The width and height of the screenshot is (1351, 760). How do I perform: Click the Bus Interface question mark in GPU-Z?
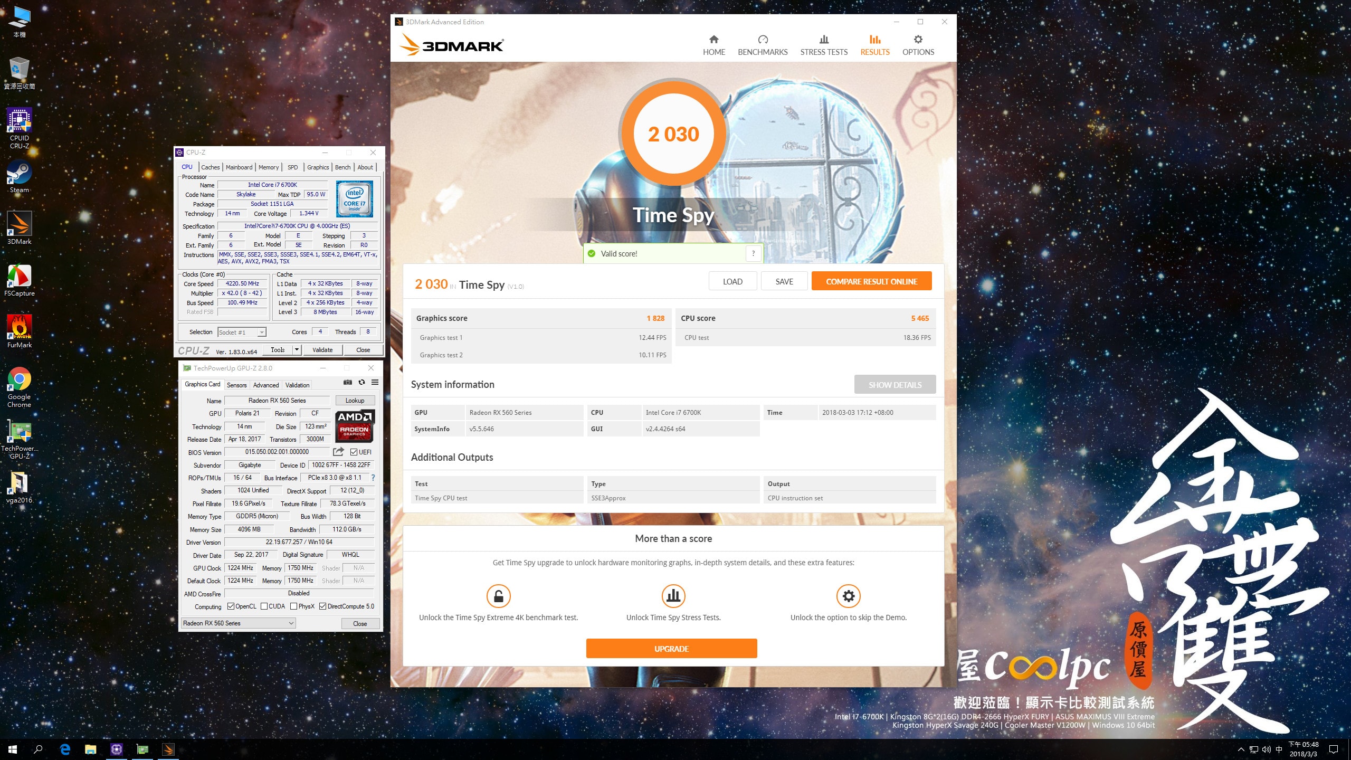click(373, 478)
